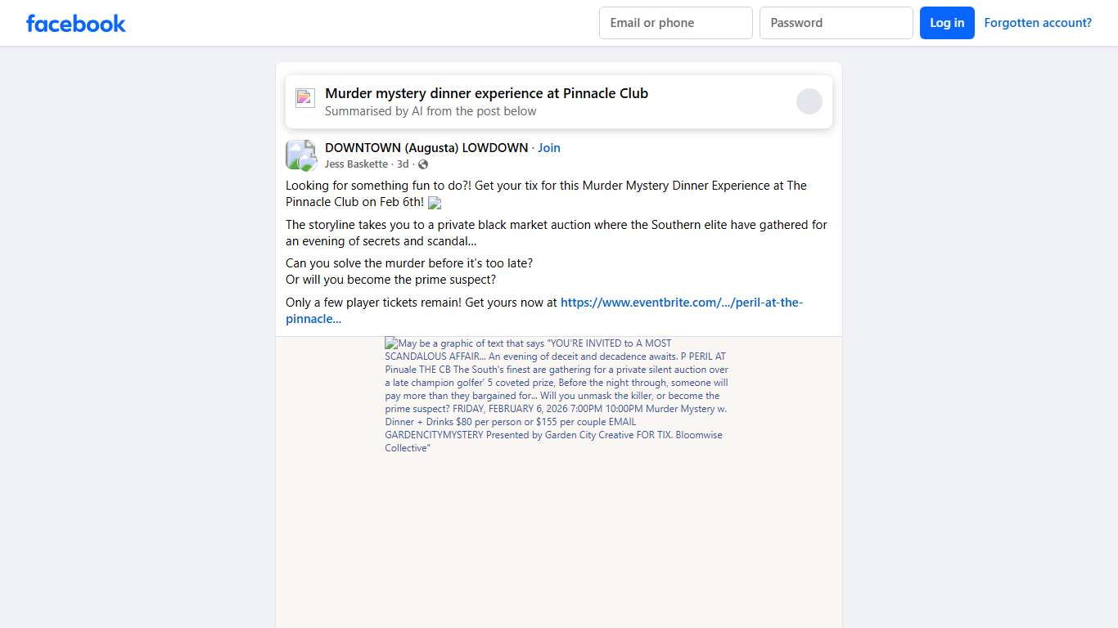Open the Forgotten account? link
1118x628 pixels.
coord(1038,23)
